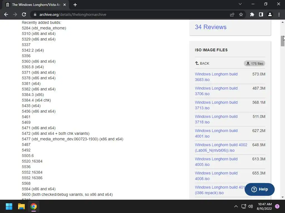Open the (i386 repack).iso build link
Screen dimensions: 285x213
(x=220, y=190)
